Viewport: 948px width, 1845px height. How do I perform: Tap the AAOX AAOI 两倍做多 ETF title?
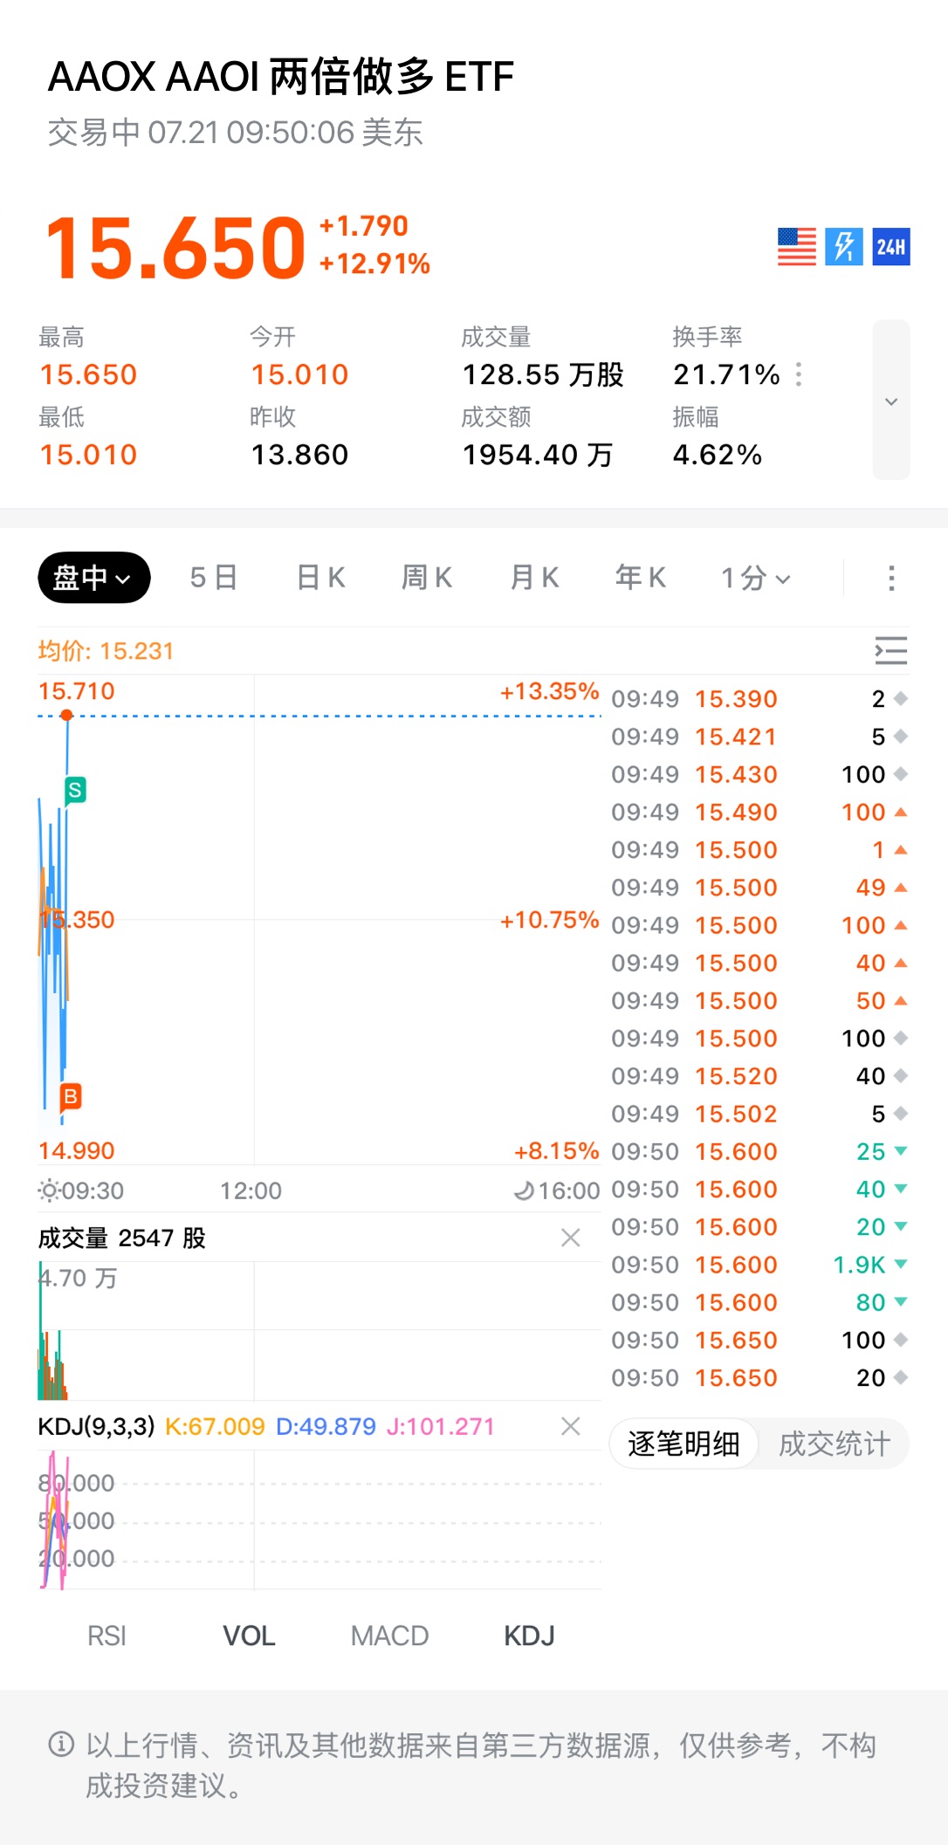tap(281, 77)
